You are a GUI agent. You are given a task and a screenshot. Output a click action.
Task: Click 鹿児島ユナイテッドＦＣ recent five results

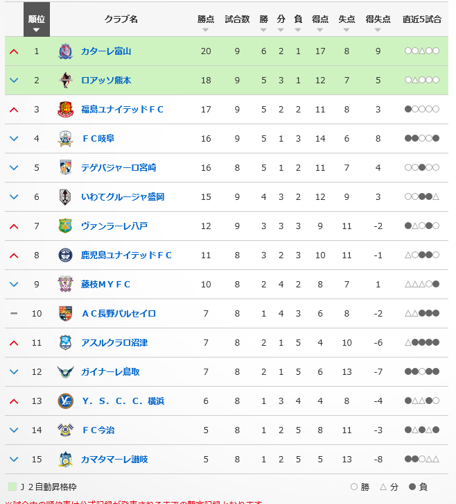click(x=421, y=255)
